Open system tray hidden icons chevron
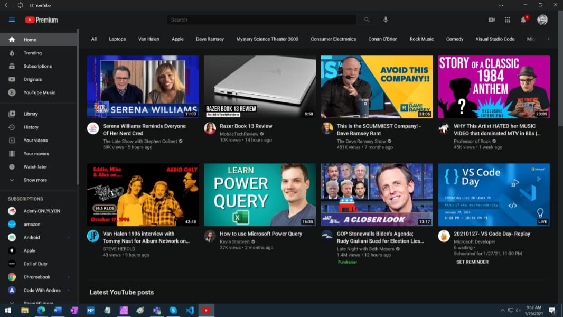The image size is (563, 317). coord(502,310)
